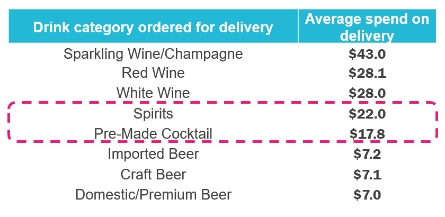Click the $22.0 value for Spirits

click(367, 114)
